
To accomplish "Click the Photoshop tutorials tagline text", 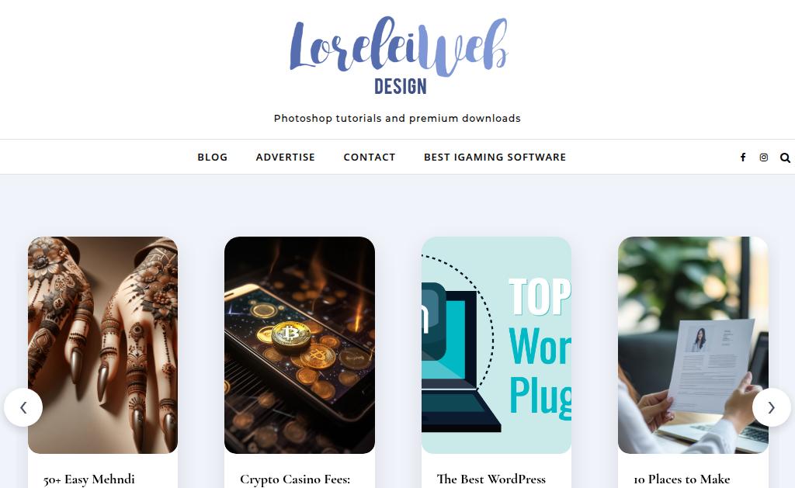I will (x=397, y=118).
